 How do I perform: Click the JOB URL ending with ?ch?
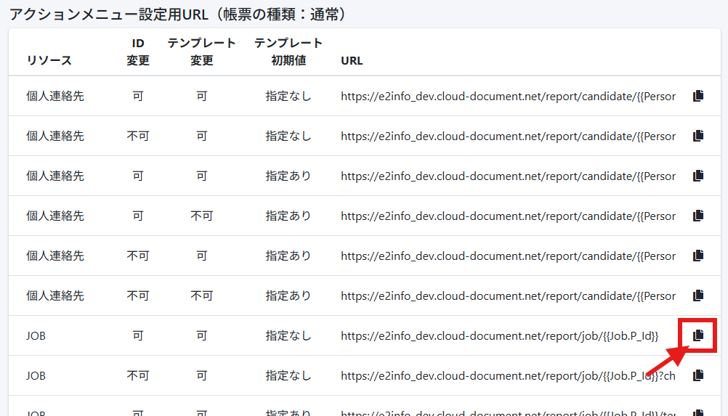[507, 375]
